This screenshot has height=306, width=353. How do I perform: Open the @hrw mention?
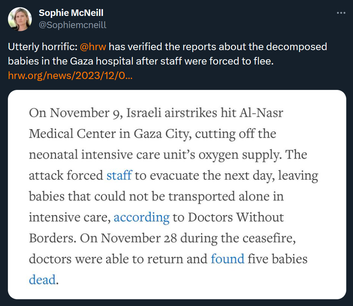click(93, 47)
